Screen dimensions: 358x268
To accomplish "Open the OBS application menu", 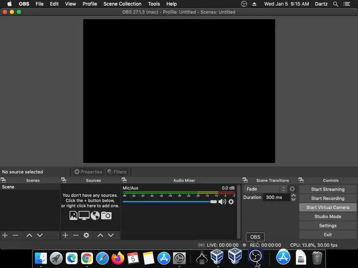I will tap(24, 4).
